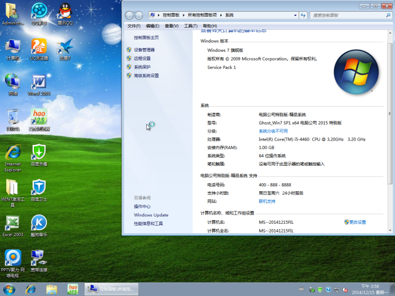
Task: Expand the root breadcrumb arrow before 控制面板
Action: click(x=159, y=15)
